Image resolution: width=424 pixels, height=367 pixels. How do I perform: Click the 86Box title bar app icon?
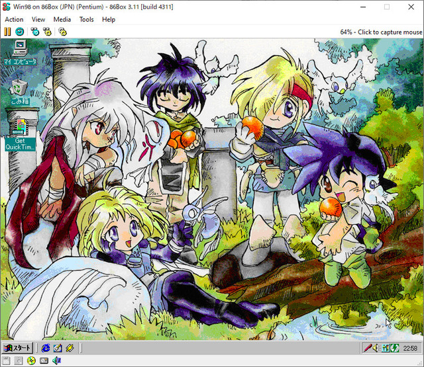[6, 7]
